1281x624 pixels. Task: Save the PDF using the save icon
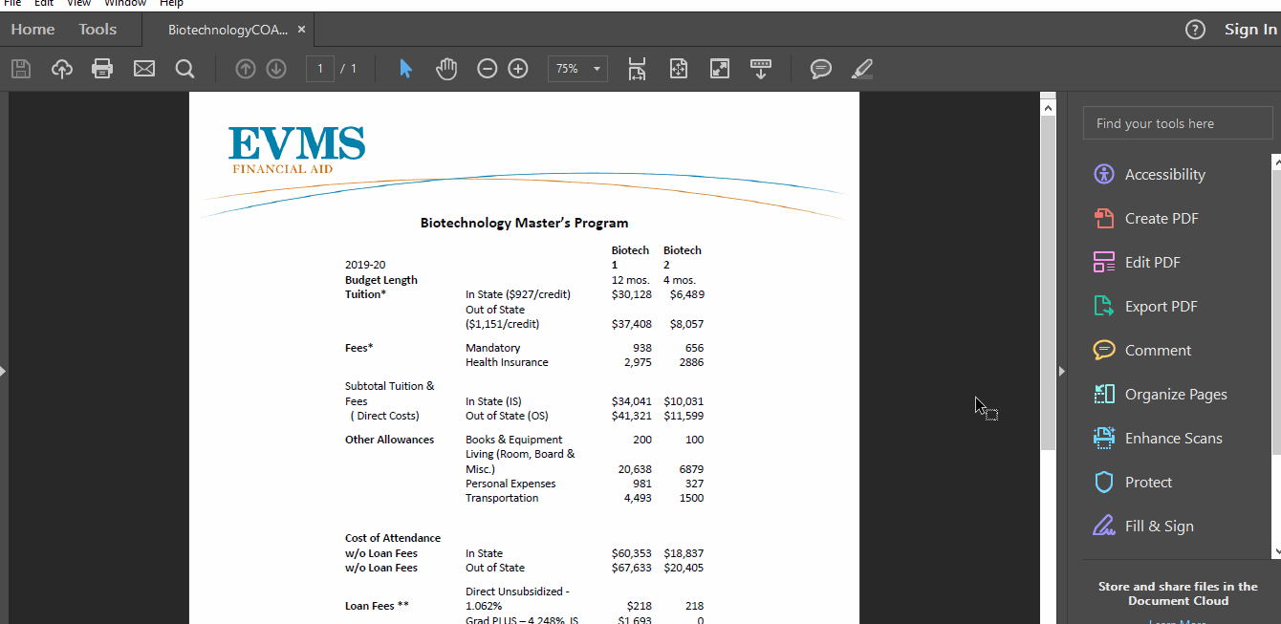pyautogui.click(x=20, y=68)
